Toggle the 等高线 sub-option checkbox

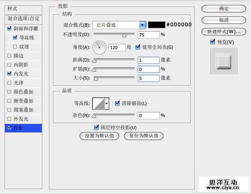15,38
